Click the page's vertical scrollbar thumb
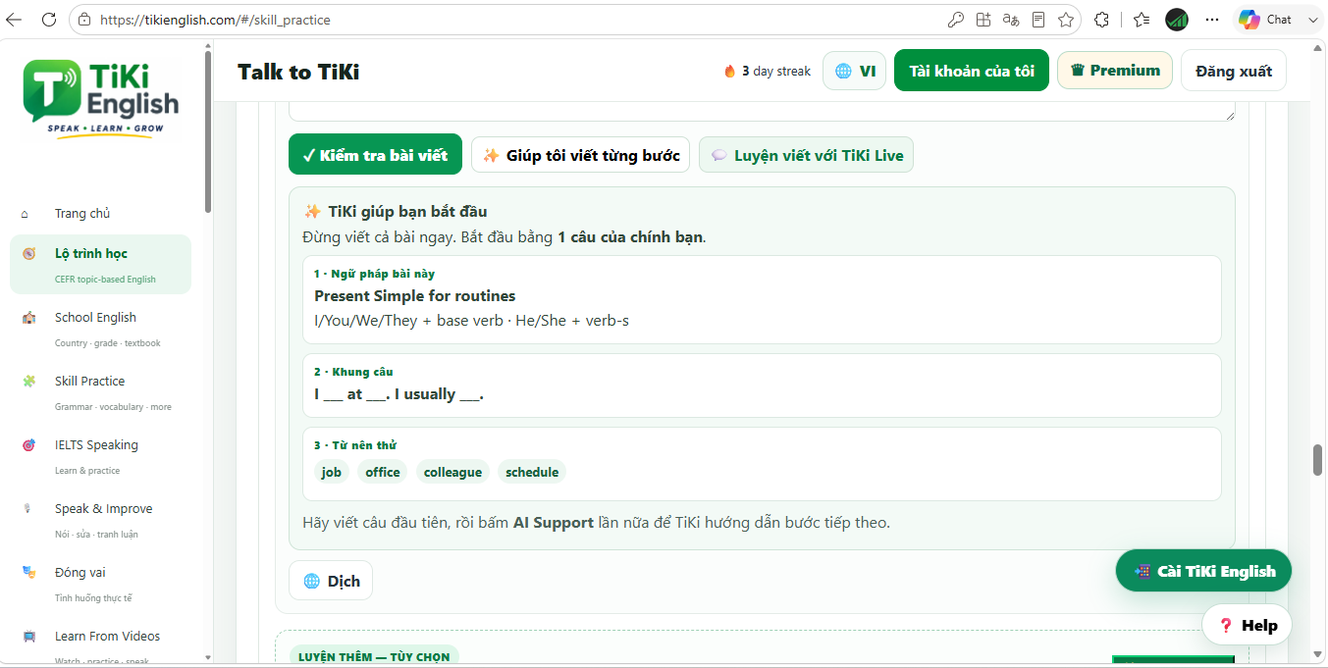The height and width of the screenshot is (668, 1328). [x=1318, y=459]
